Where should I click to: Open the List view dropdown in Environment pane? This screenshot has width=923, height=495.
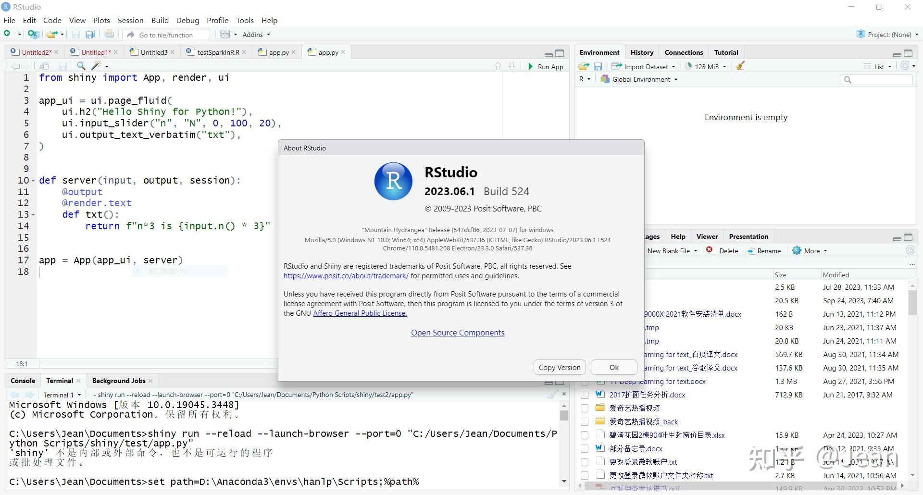(878, 66)
